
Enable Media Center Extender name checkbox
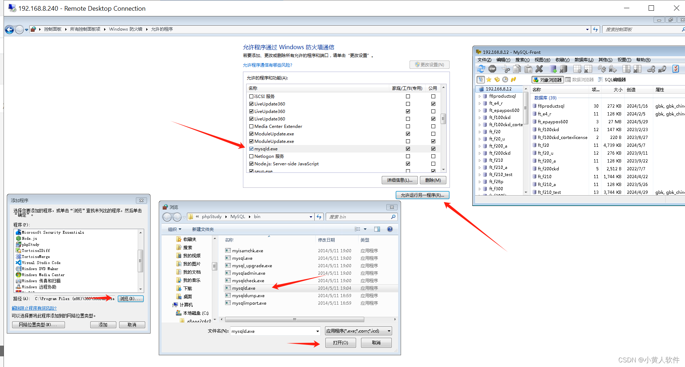252,126
